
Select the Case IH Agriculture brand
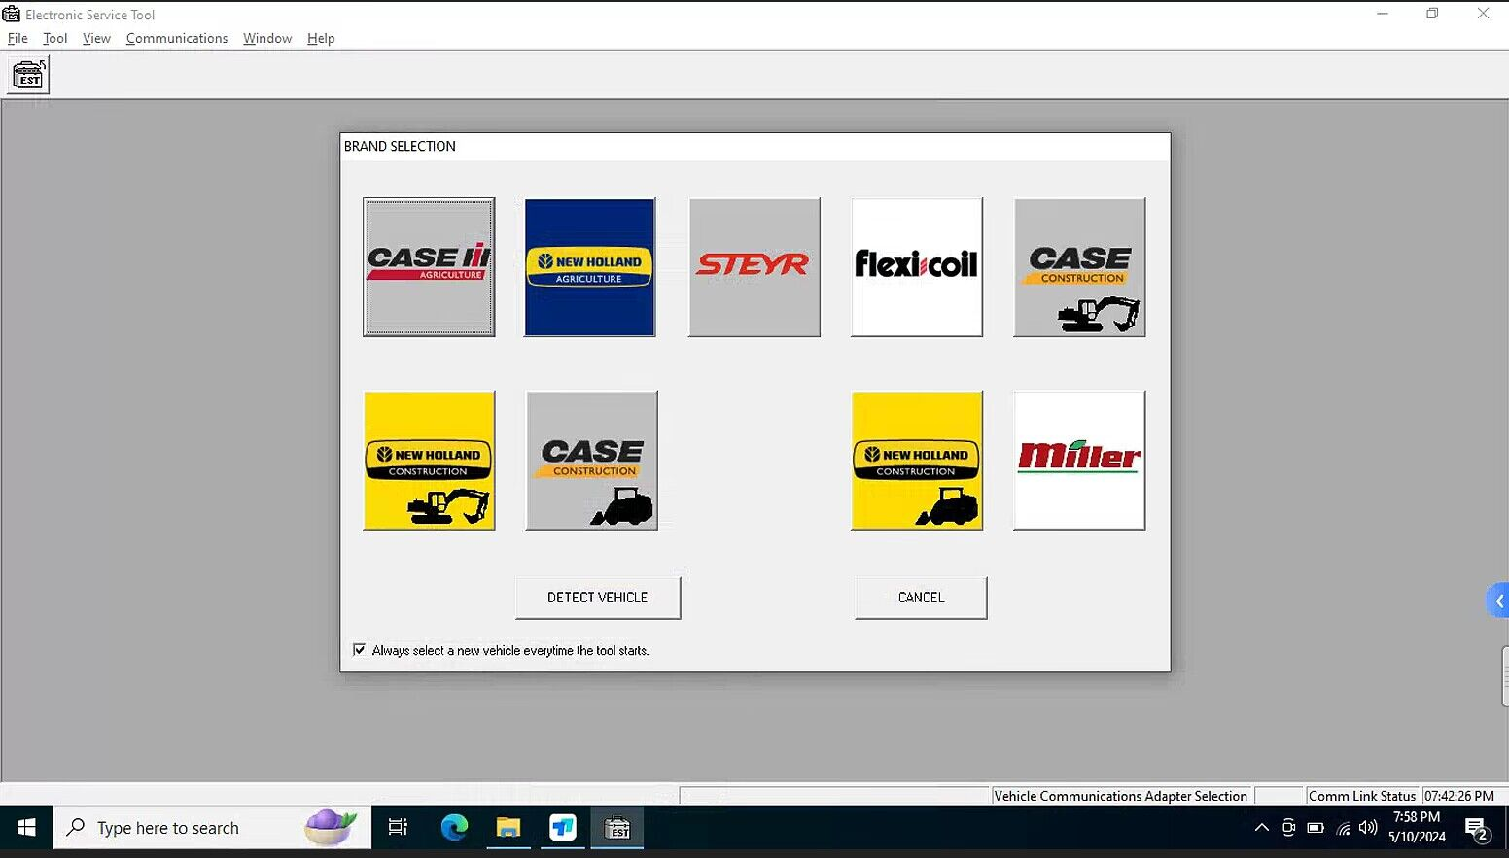[429, 267]
